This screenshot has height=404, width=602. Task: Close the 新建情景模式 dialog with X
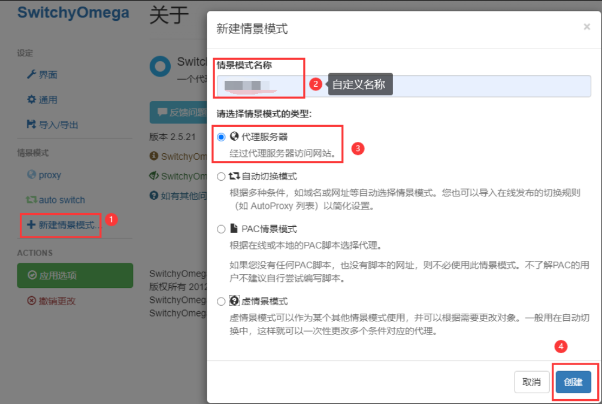point(586,27)
